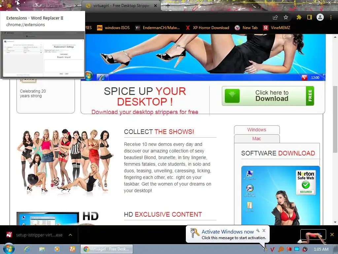
Task: Click the Show desktop strip
Action: pyautogui.click(x=336, y=249)
